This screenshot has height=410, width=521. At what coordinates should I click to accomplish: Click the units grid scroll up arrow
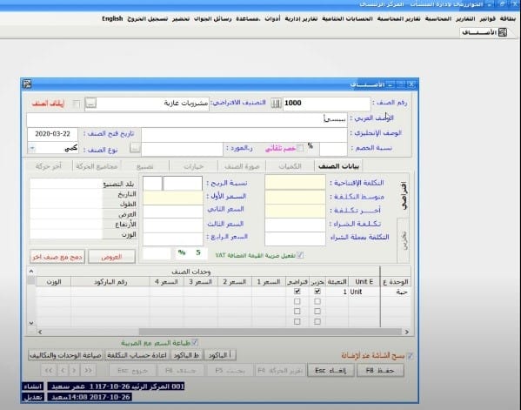[31, 272]
